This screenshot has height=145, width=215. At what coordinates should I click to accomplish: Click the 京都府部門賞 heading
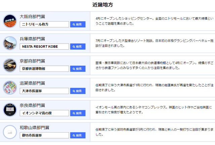pyautogui.click(x=32, y=61)
